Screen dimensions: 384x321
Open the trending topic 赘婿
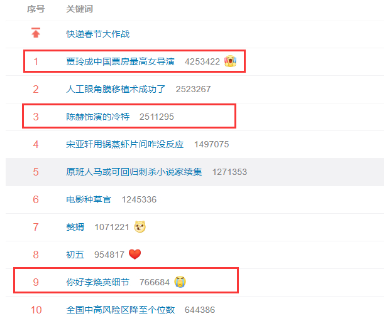click(x=75, y=227)
